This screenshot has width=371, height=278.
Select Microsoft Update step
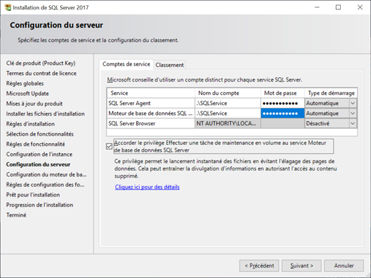coord(27,94)
